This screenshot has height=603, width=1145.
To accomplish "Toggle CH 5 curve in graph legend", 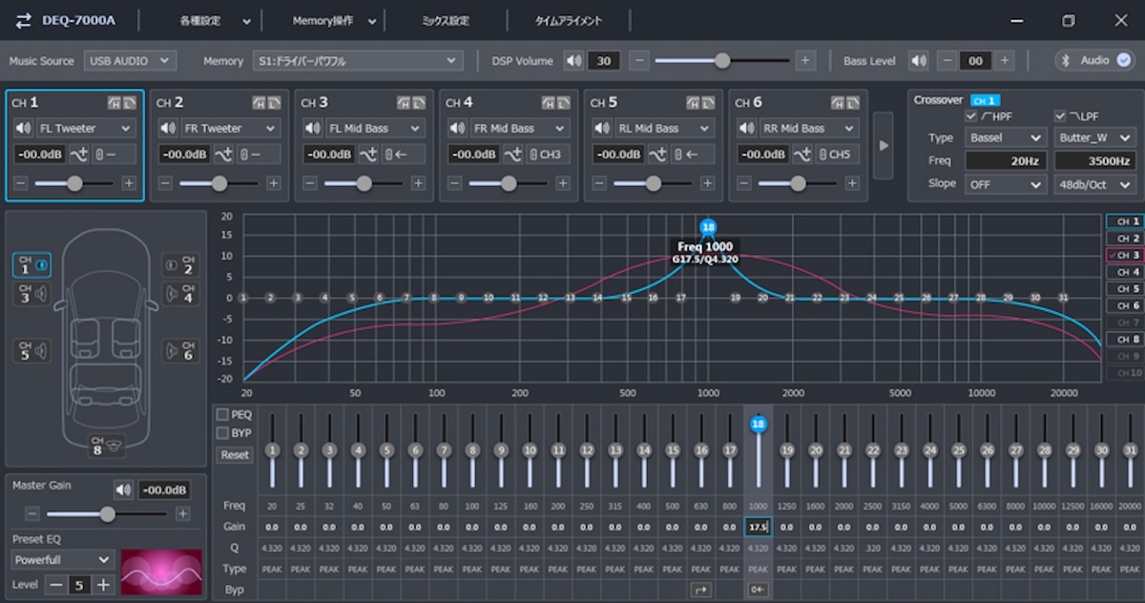I will [x=1124, y=288].
